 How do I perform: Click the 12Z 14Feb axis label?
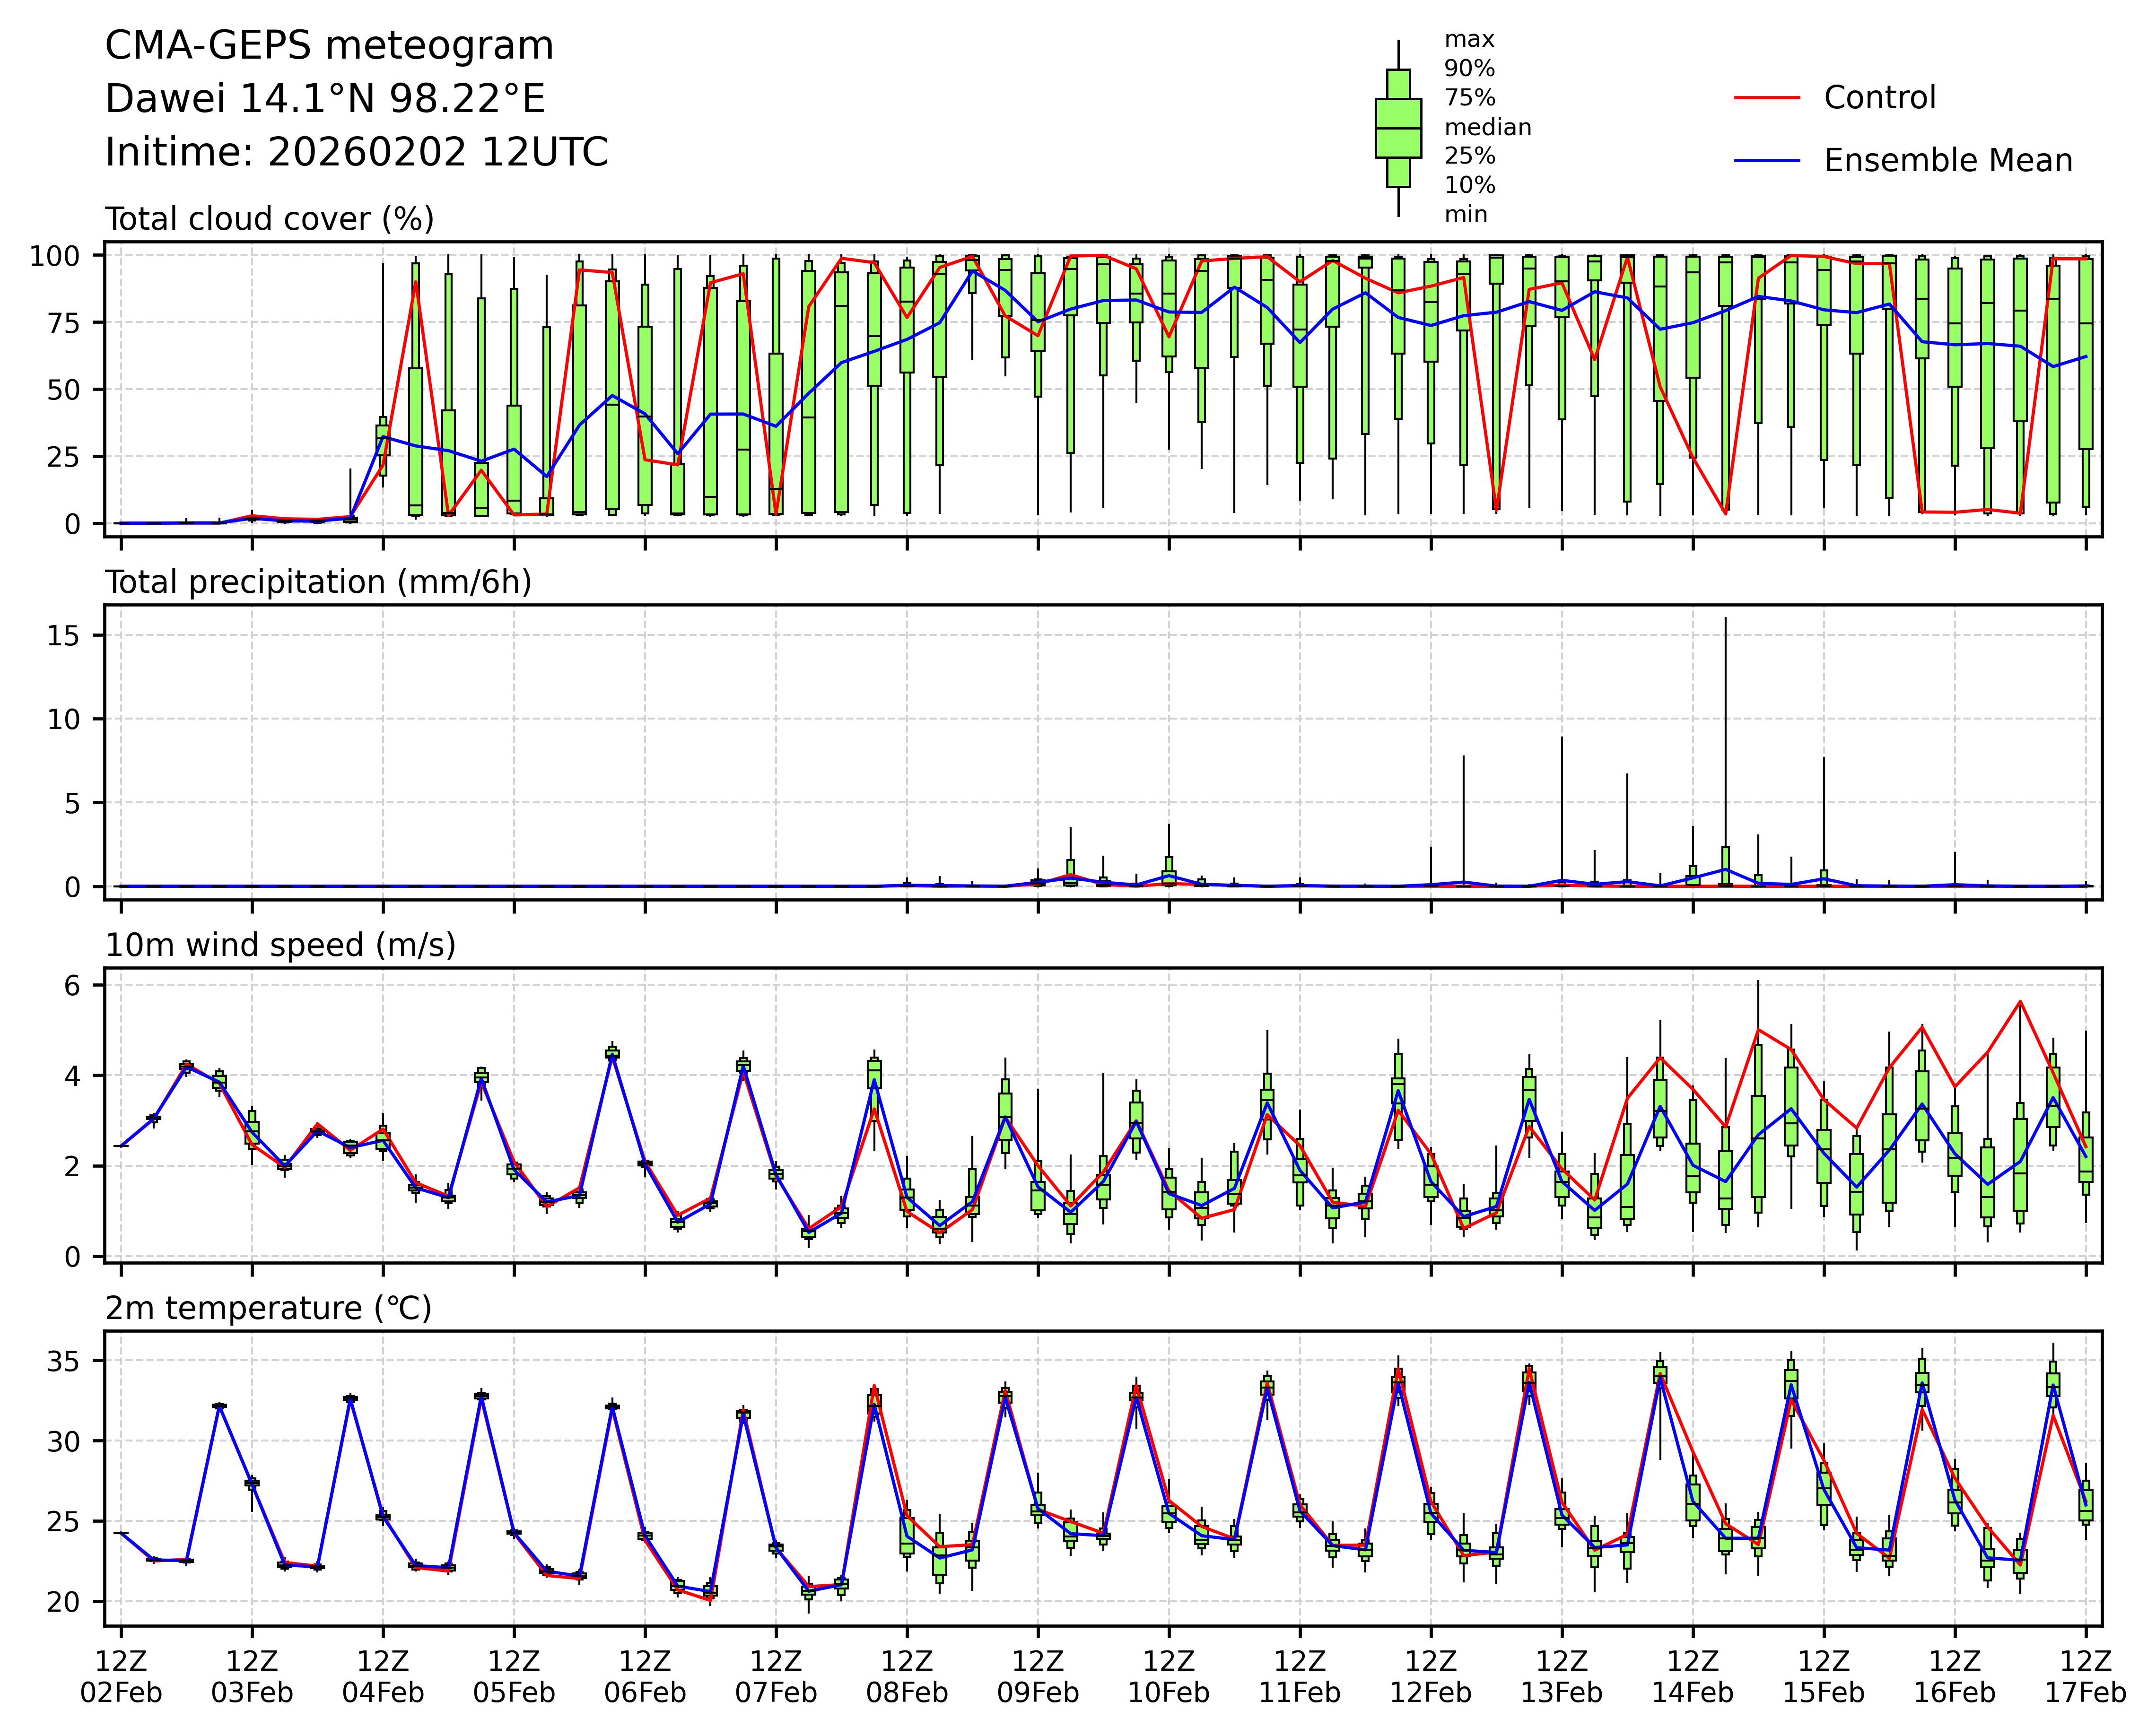coord(1693,1677)
